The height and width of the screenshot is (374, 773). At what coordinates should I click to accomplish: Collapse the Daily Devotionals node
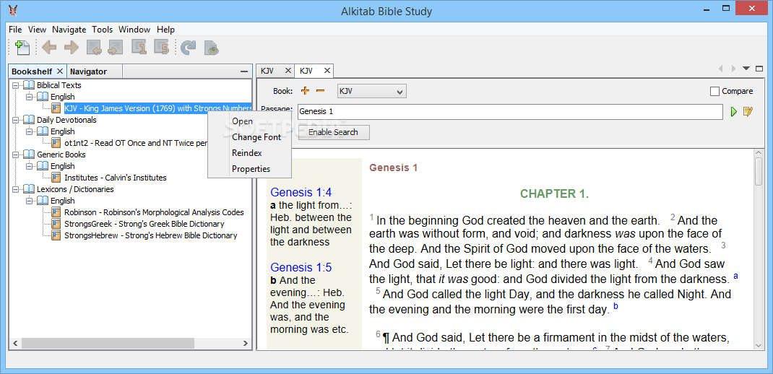tap(16, 120)
